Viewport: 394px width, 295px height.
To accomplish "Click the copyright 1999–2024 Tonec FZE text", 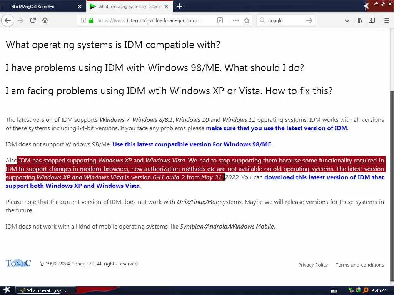I will 89,264.
